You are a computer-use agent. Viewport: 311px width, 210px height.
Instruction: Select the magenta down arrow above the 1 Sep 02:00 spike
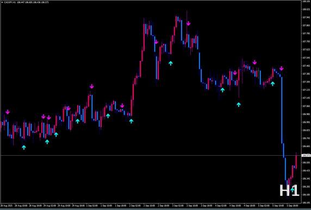(91, 86)
